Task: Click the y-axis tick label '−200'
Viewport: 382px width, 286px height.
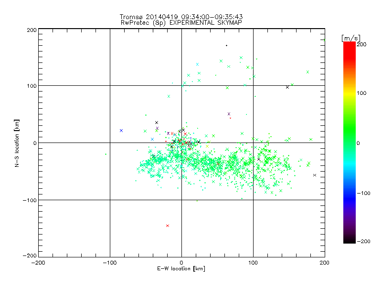Action: coord(30,255)
